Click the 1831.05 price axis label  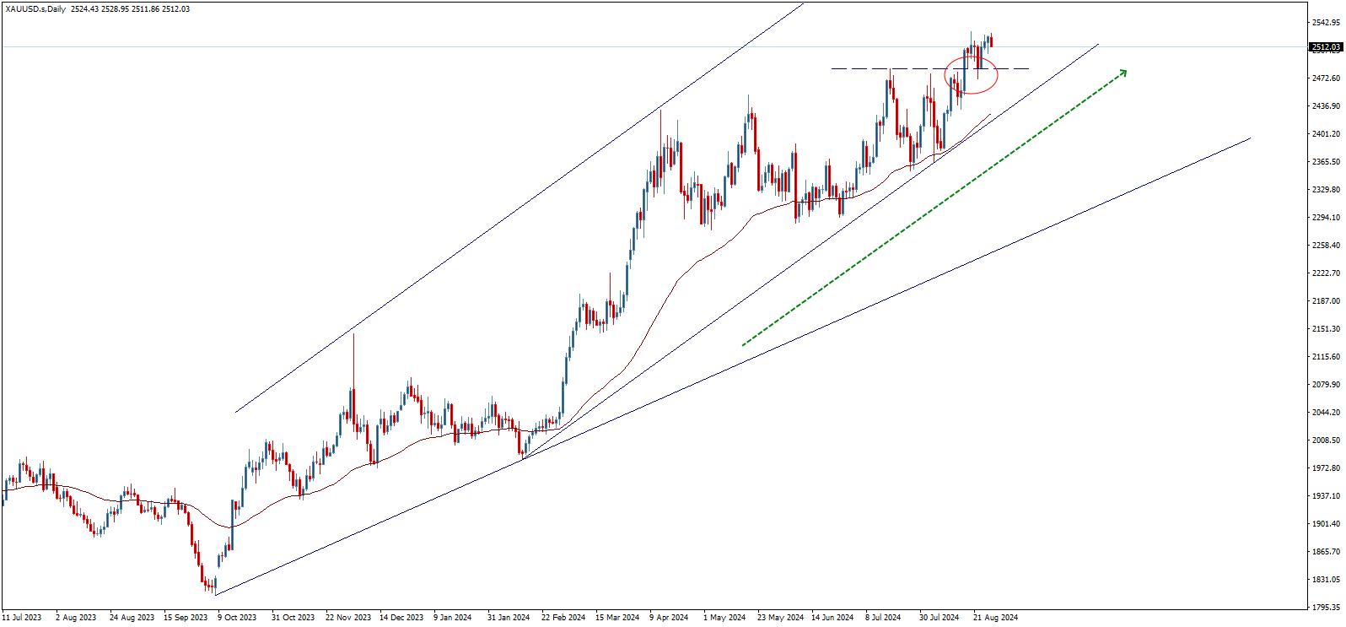click(x=1327, y=580)
